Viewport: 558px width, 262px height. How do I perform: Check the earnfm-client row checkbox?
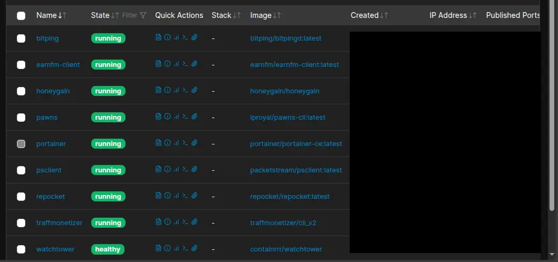coord(21,65)
